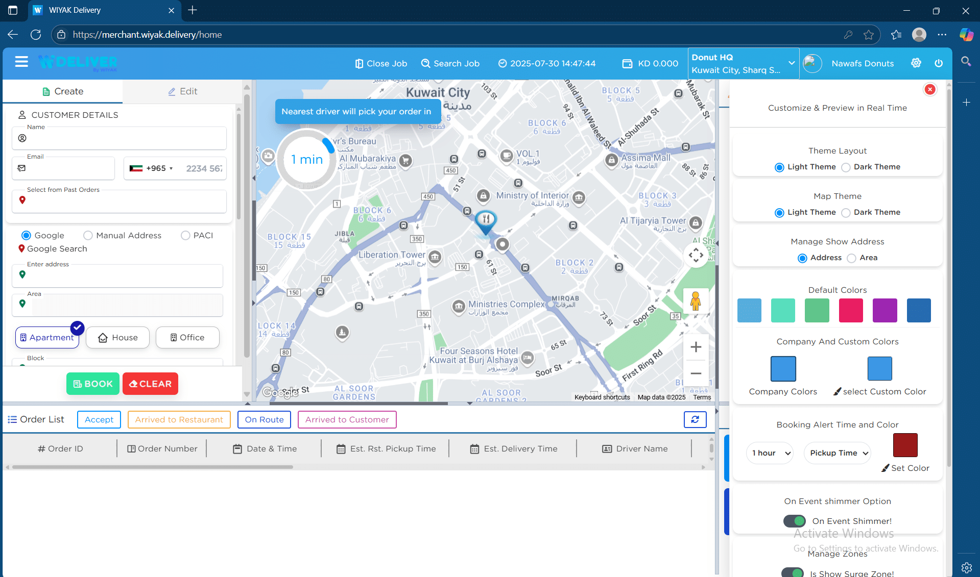Zoom in on the map
Viewport: 980px width, 577px height.
[696, 347]
